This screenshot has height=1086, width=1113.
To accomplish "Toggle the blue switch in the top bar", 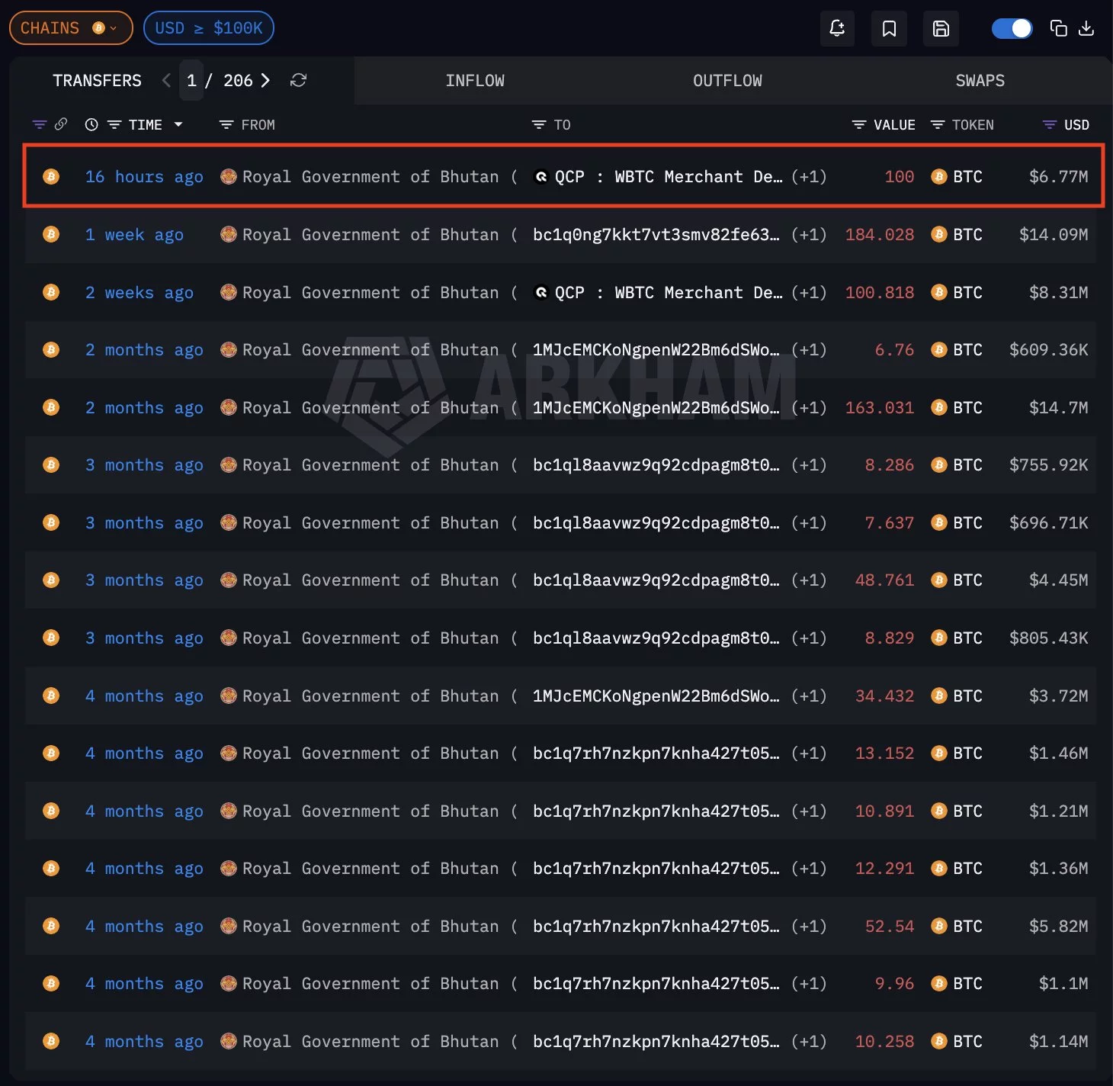I will (1012, 27).
